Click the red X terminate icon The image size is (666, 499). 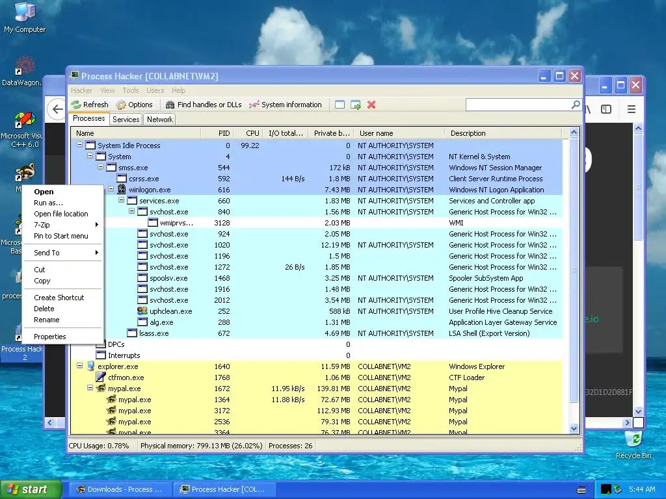coord(371,105)
